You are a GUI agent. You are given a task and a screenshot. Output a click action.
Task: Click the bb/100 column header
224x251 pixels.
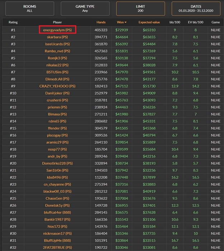click(x=175, y=22)
